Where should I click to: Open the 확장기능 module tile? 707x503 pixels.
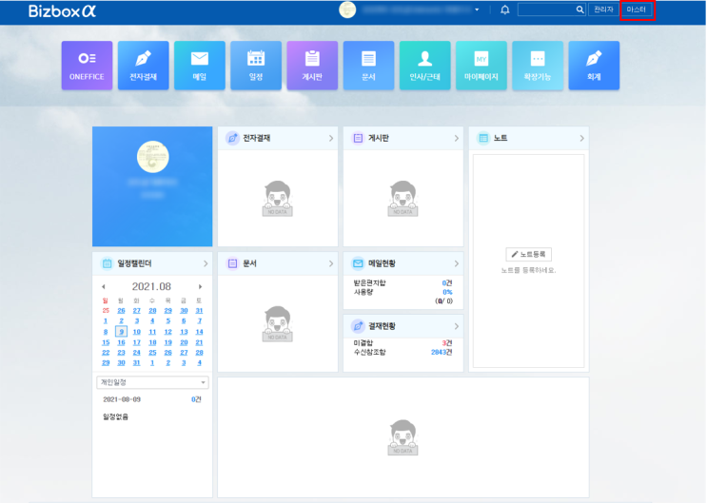pyautogui.click(x=538, y=66)
